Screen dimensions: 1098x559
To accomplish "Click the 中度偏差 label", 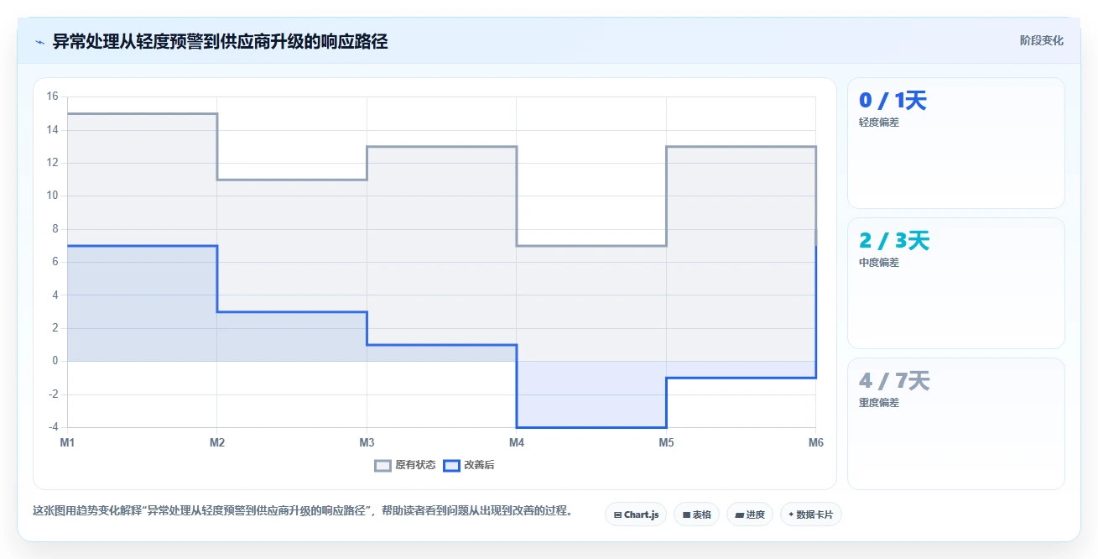I will 879,263.
